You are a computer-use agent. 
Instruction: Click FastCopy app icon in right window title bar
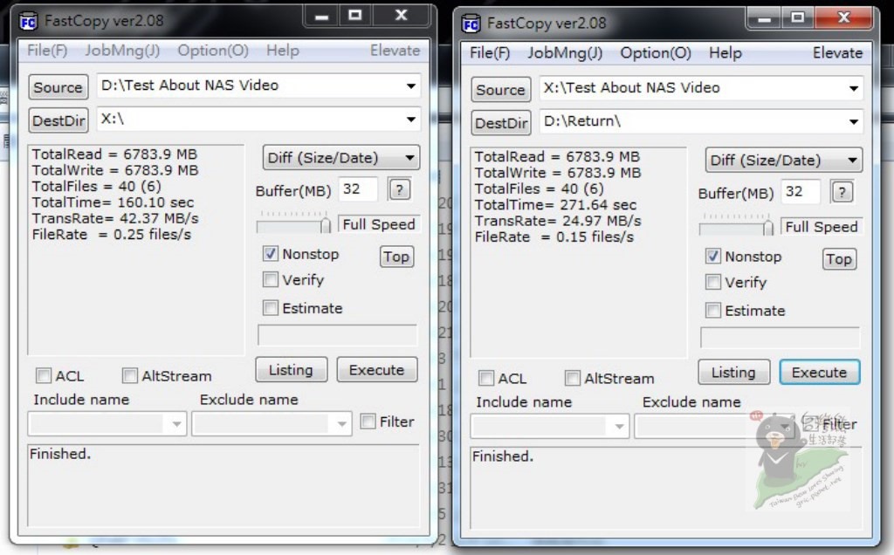(x=471, y=24)
